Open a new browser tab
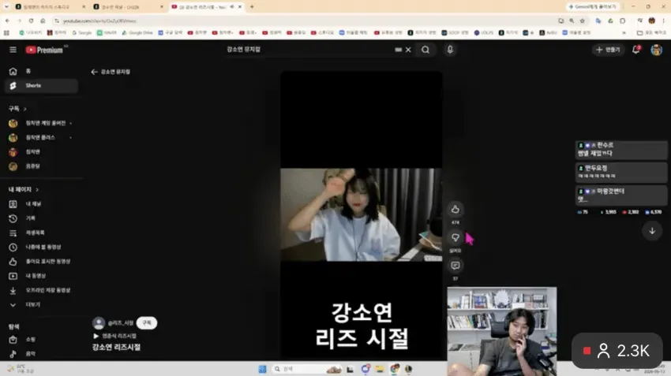 pos(252,7)
